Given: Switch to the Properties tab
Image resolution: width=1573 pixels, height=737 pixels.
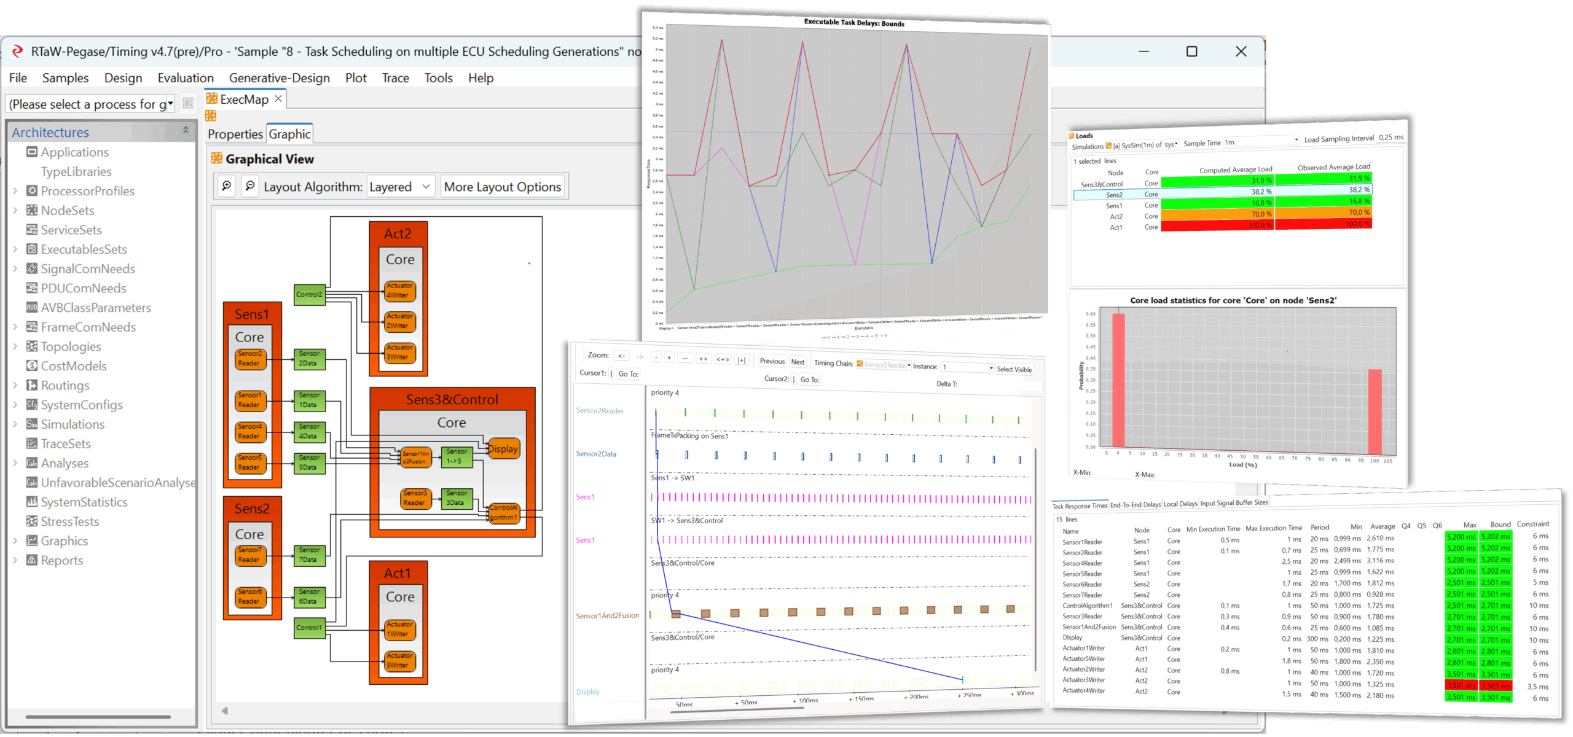Looking at the screenshot, I should (235, 134).
